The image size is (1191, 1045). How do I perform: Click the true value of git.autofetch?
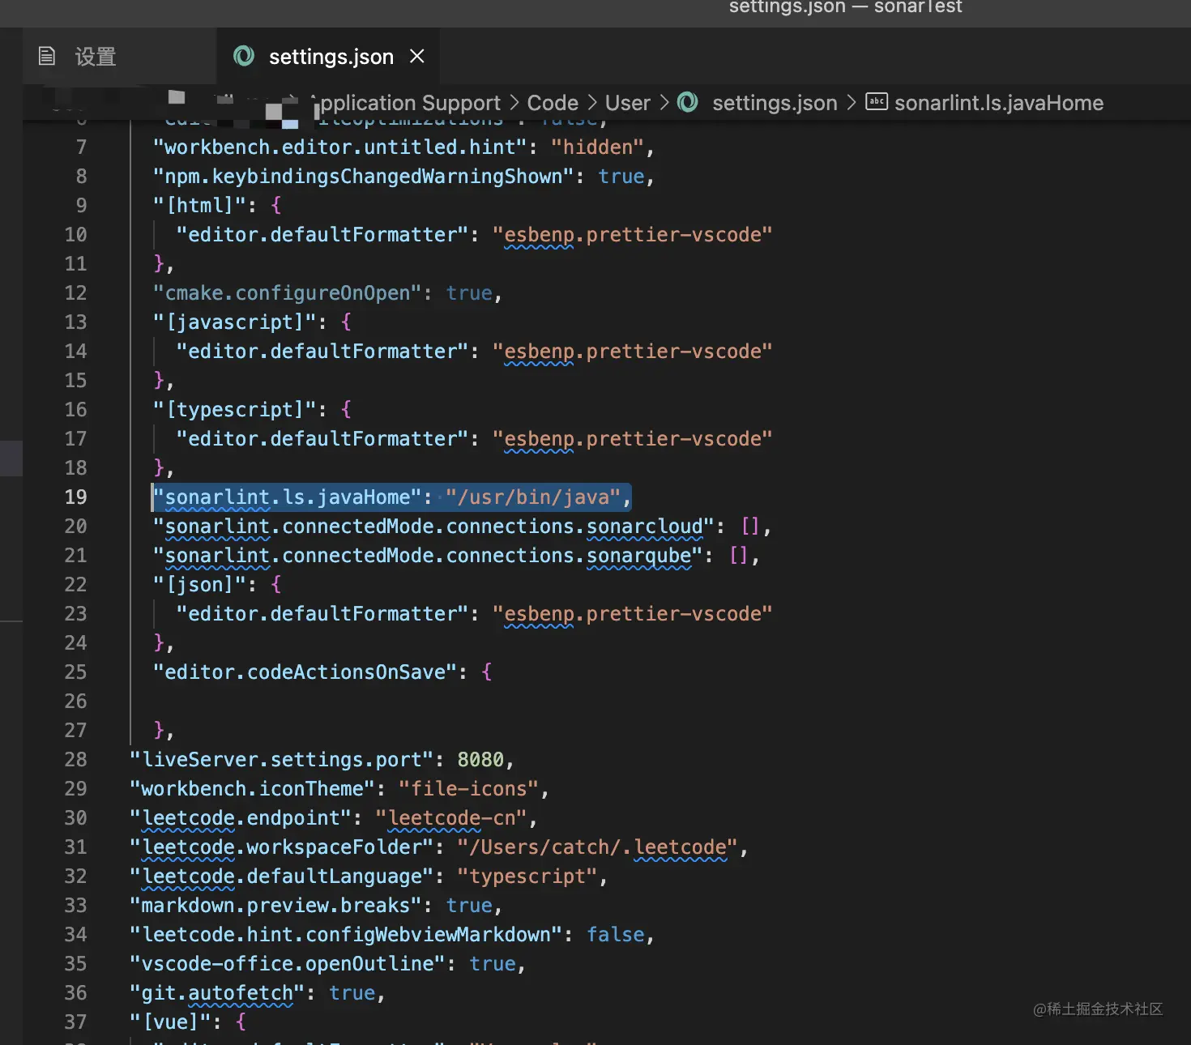click(352, 993)
